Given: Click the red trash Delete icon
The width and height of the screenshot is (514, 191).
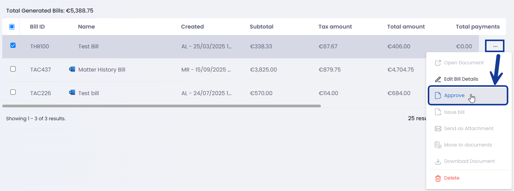Looking at the screenshot, I should (x=438, y=178).
